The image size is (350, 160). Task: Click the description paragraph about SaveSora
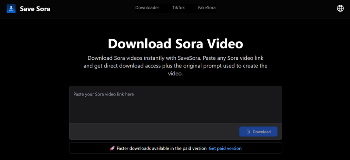click(175, 66)
